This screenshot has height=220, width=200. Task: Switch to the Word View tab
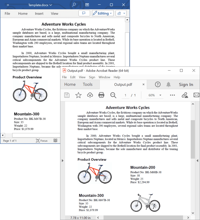[55, 14]
